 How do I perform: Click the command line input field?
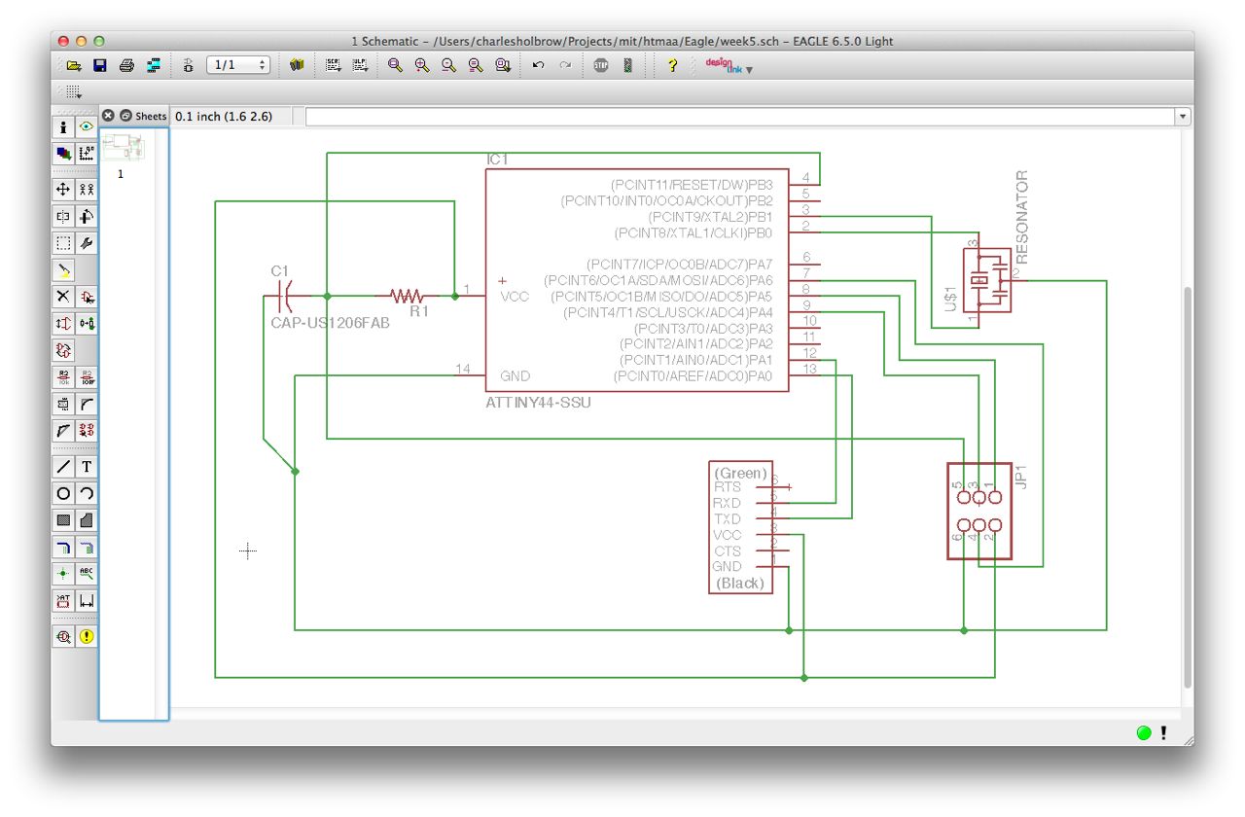click(740, 117)
